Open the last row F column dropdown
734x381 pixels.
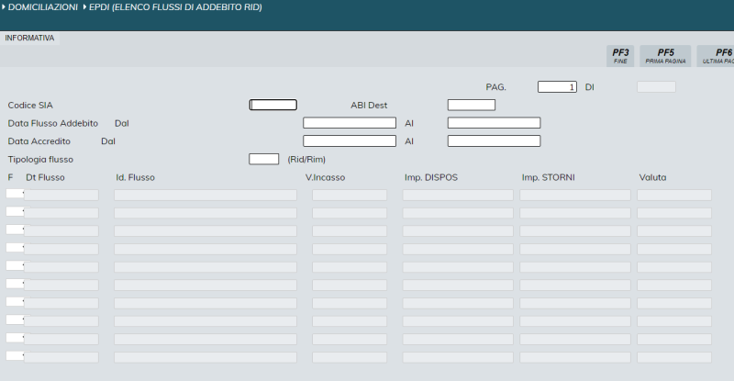tap(15, 356)
